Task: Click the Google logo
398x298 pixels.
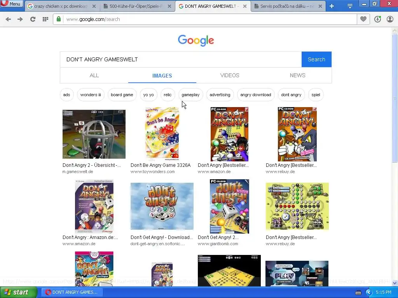Action: click(x=196, y=40)
